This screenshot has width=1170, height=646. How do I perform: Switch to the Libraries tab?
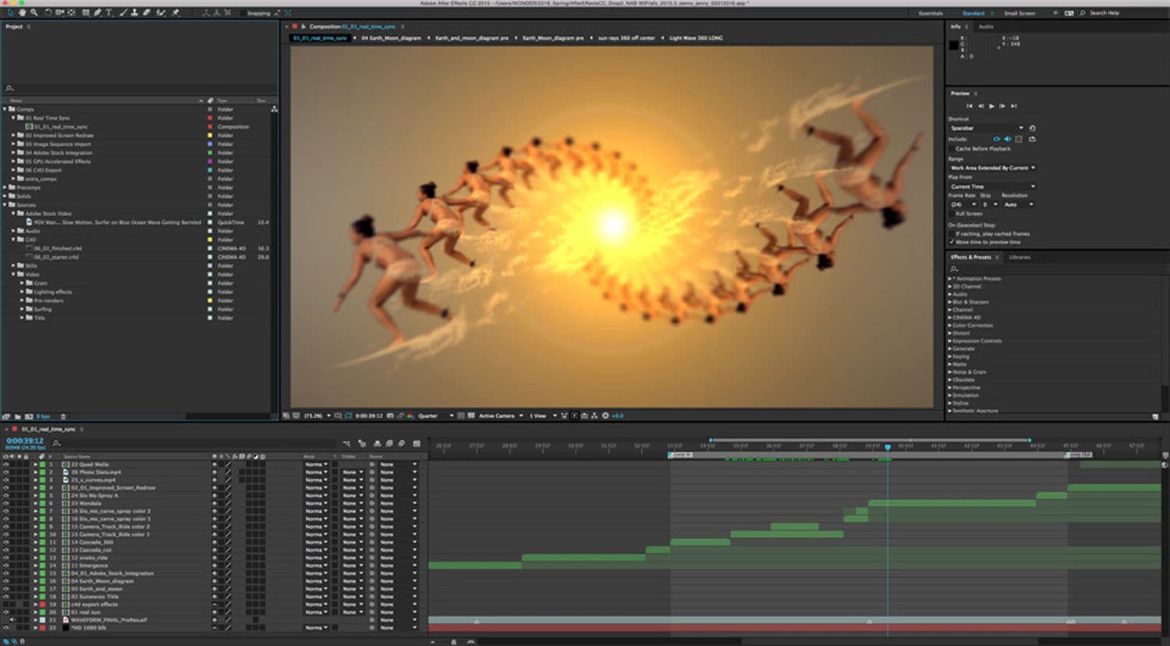point(1019,257)
